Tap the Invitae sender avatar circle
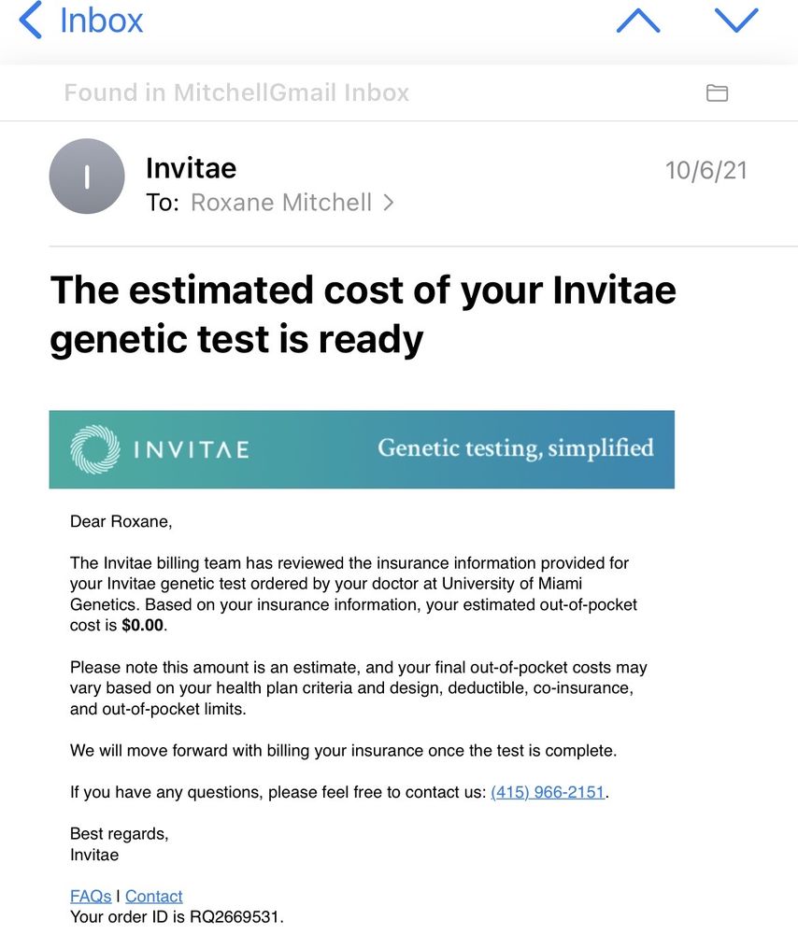Screen dimensions: 798x934 (x=87, y=177)
